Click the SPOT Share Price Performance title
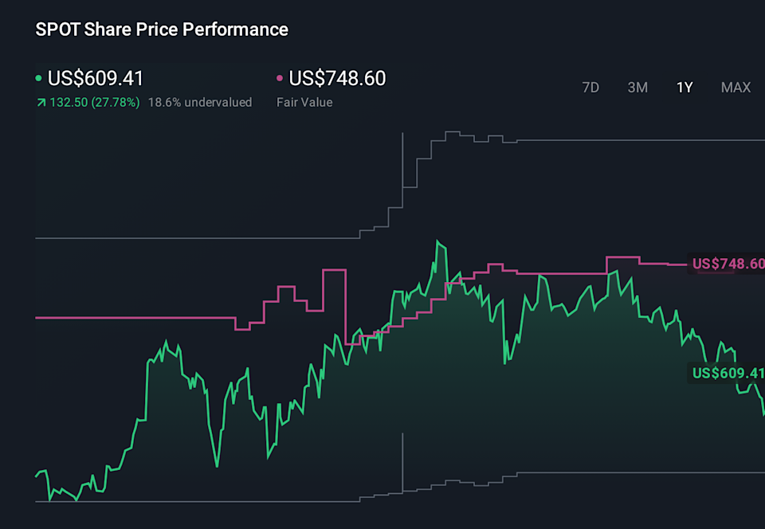Viewport: 765px width, 529px height. click(160, 29)
